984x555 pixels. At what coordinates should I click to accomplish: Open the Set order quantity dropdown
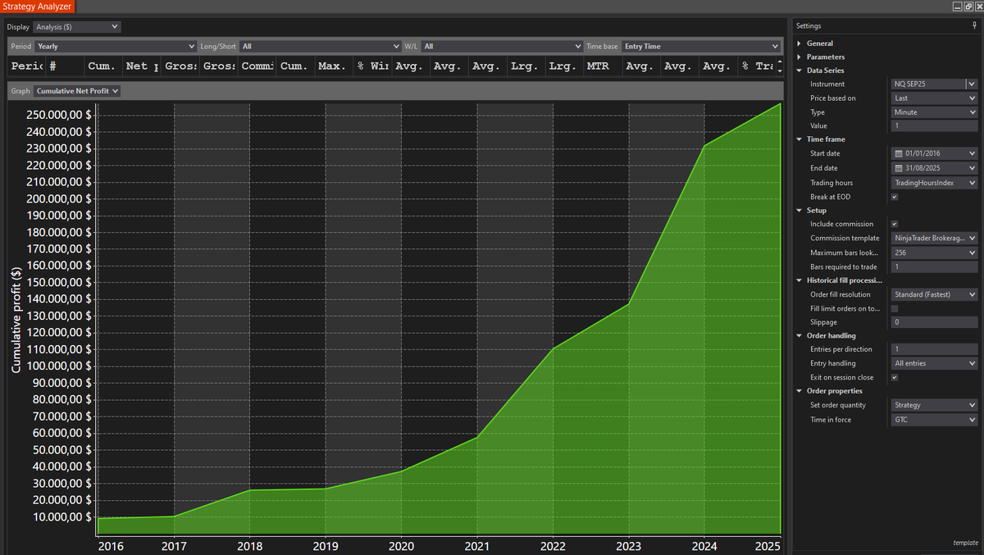point(935,405)
